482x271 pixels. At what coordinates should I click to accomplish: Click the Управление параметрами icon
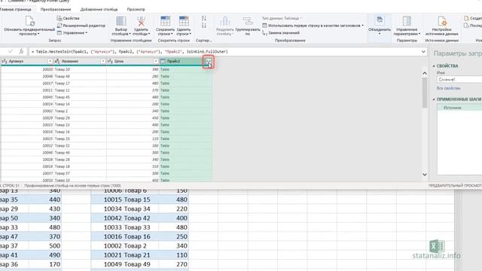pyautogui.click(x=407, y=21)
